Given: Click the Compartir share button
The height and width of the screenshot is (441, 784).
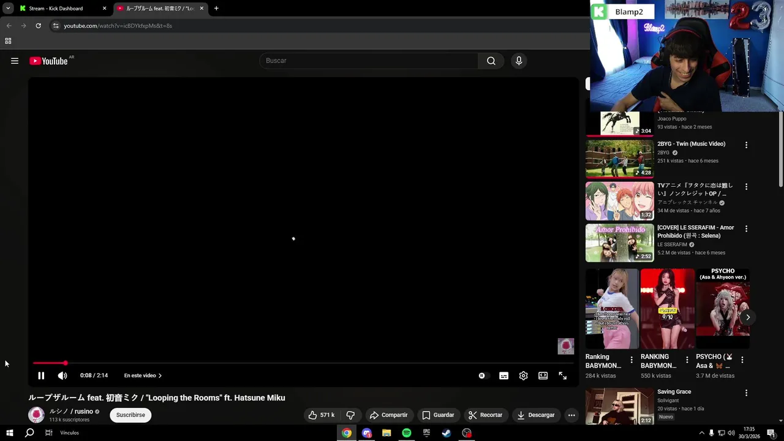Looking at the screenshot, I should point(388,415).
